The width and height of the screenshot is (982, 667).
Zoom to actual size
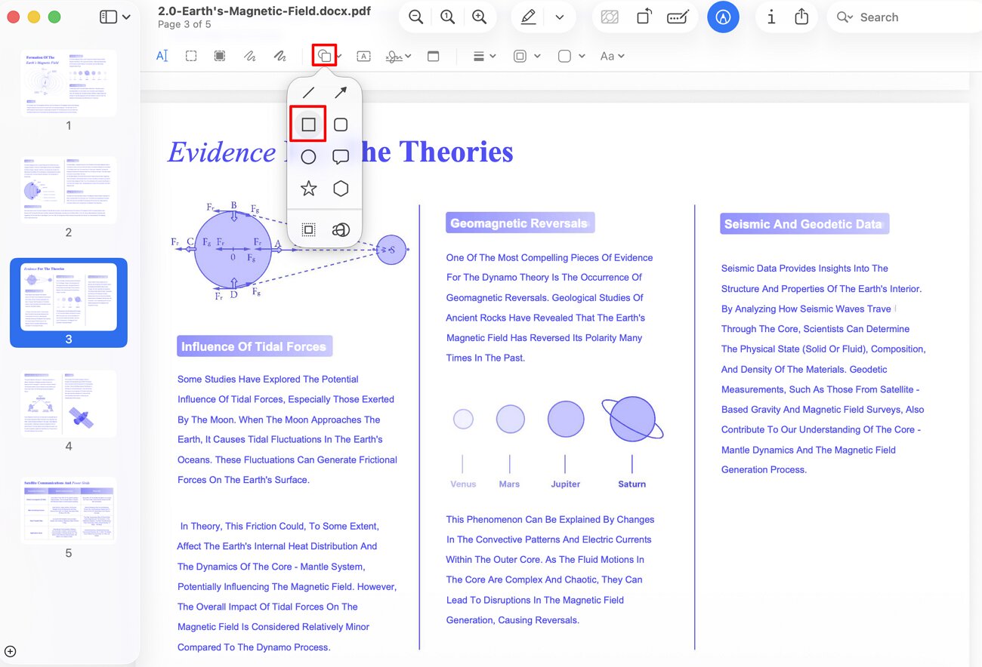click(x=447, y=17)
